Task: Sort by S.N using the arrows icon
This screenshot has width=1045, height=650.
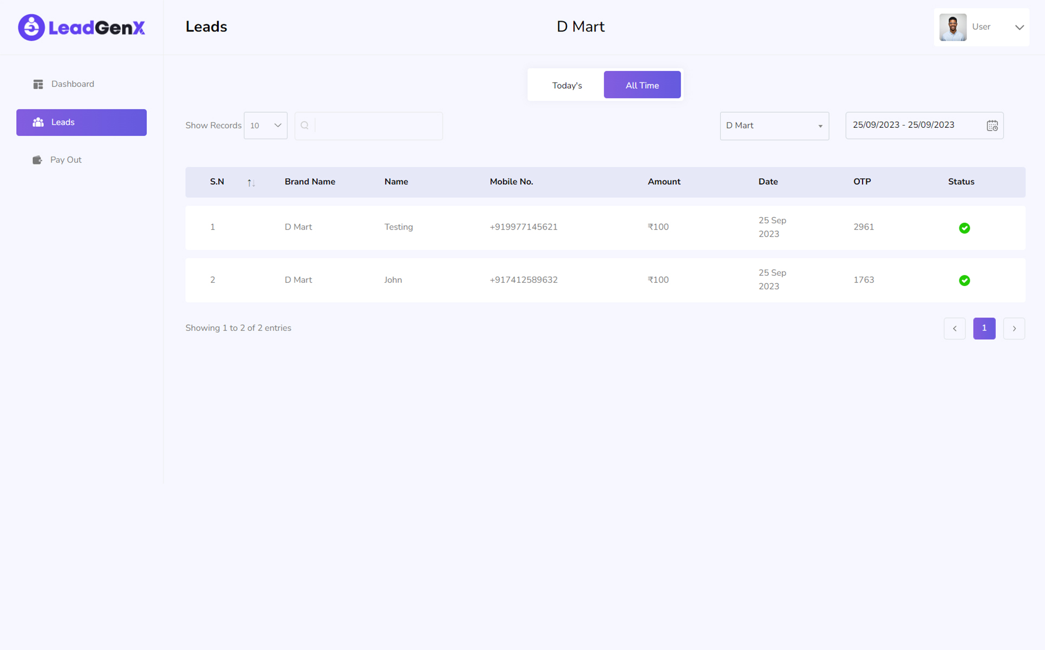Action: point(251,183)
